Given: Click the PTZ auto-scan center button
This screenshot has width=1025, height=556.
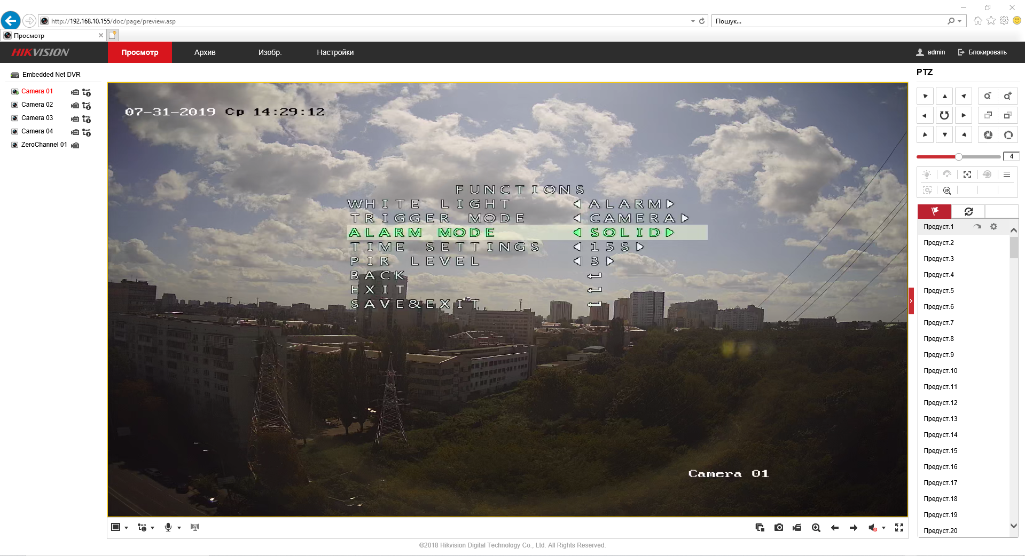Looking at the screenshot, I should pos(944,115).
